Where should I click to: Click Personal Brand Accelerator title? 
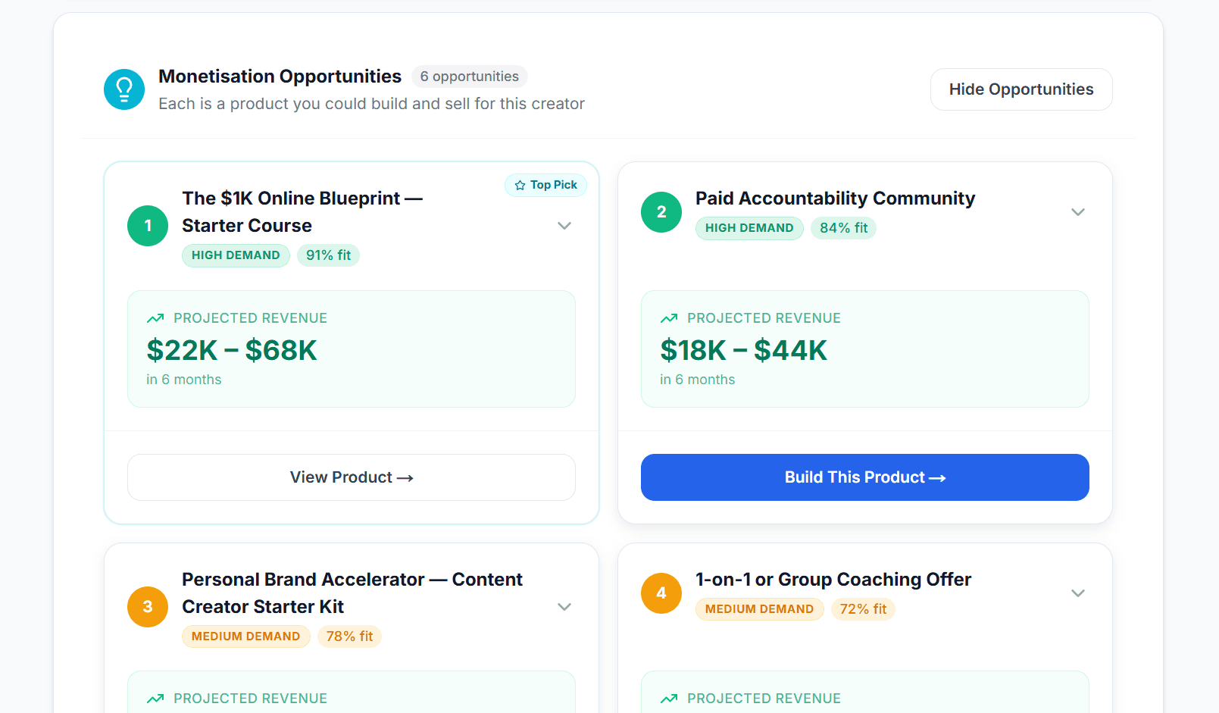352,593
